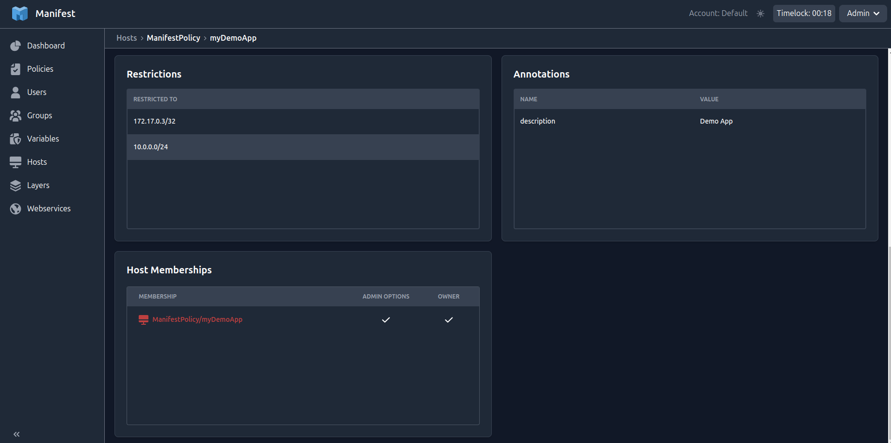The image size is (891, 443).
Task: Click the RESTRICTED TO column header
Action: coord(155,99)
